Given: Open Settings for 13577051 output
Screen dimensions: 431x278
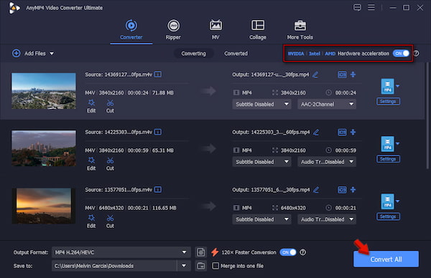Looking at the screenshot, I should [x=388, y=216].
